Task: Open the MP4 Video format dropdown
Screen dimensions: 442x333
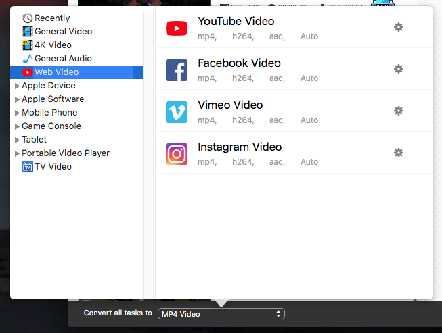Action: [221, 314]
